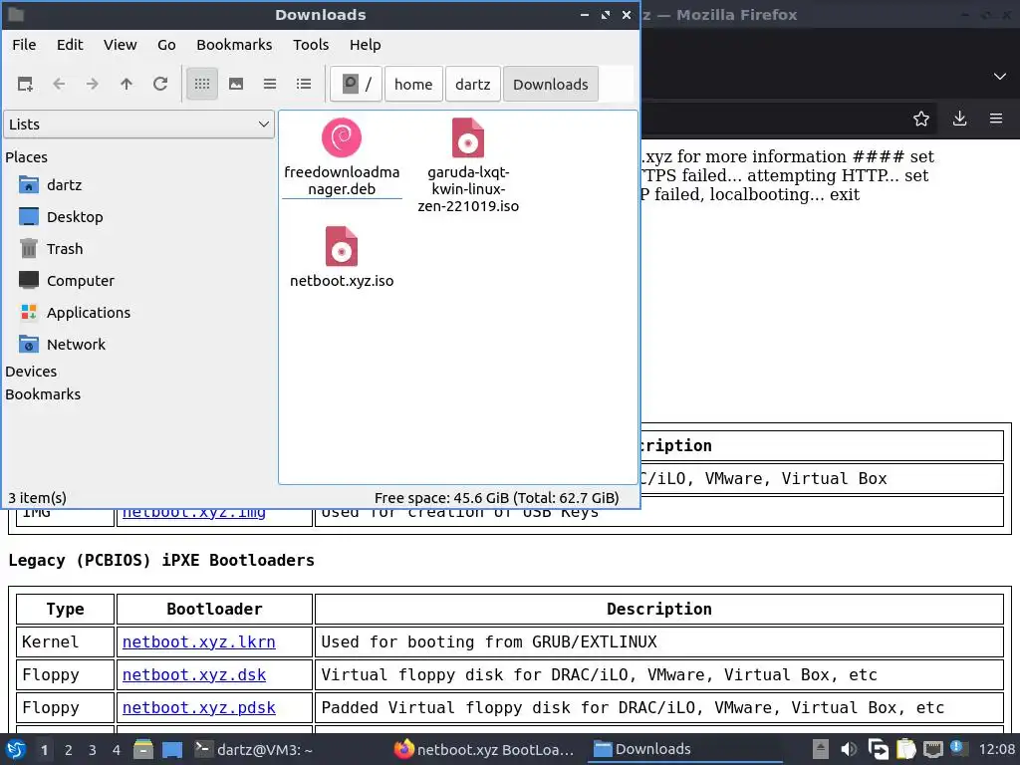Click the 3 item(s) status text
Viewport: 1020px width, 765px height.
pos(37,498)
